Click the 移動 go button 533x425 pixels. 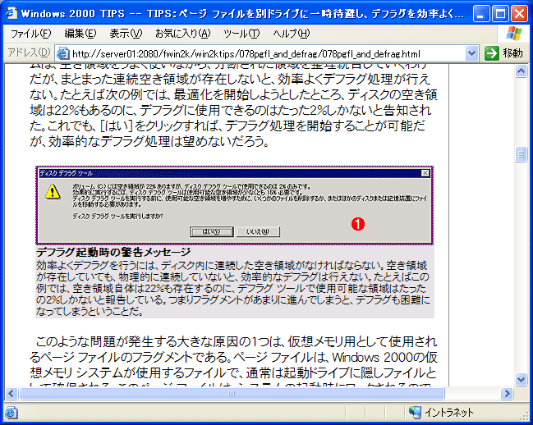pos(504,53)
